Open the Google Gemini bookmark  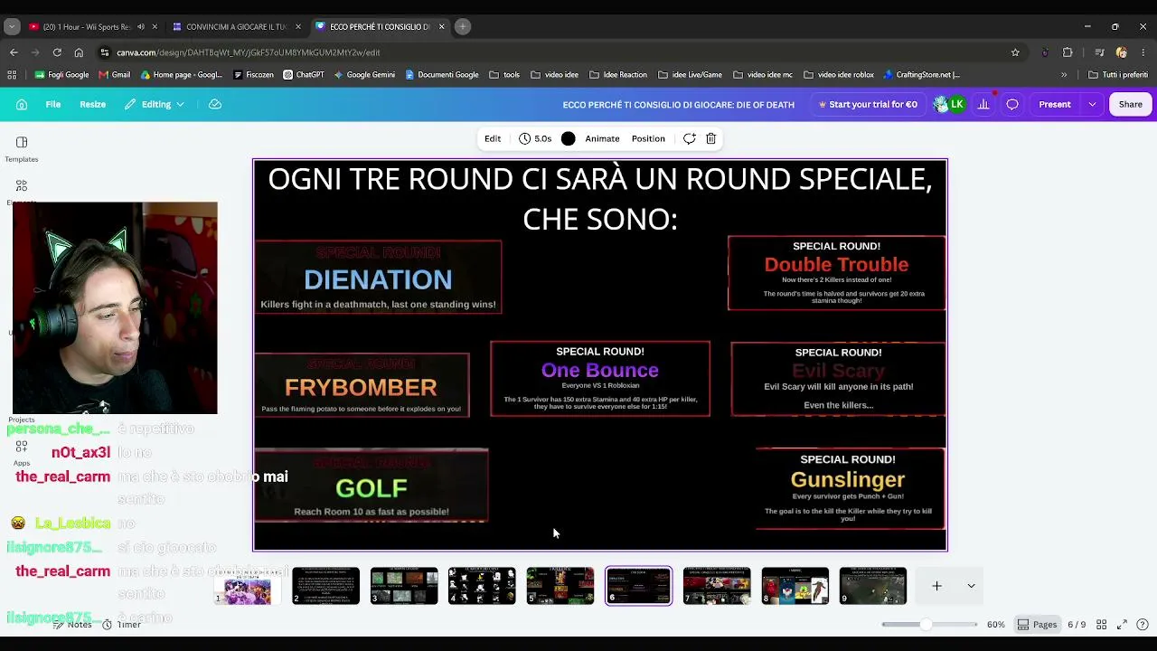pos(365,75)
